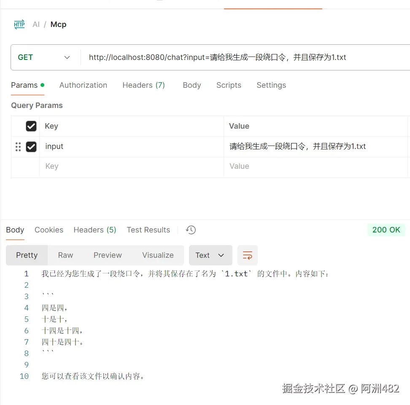Click line number 9 in response gutter
This screenshot has width=410, height=405.
27,365
